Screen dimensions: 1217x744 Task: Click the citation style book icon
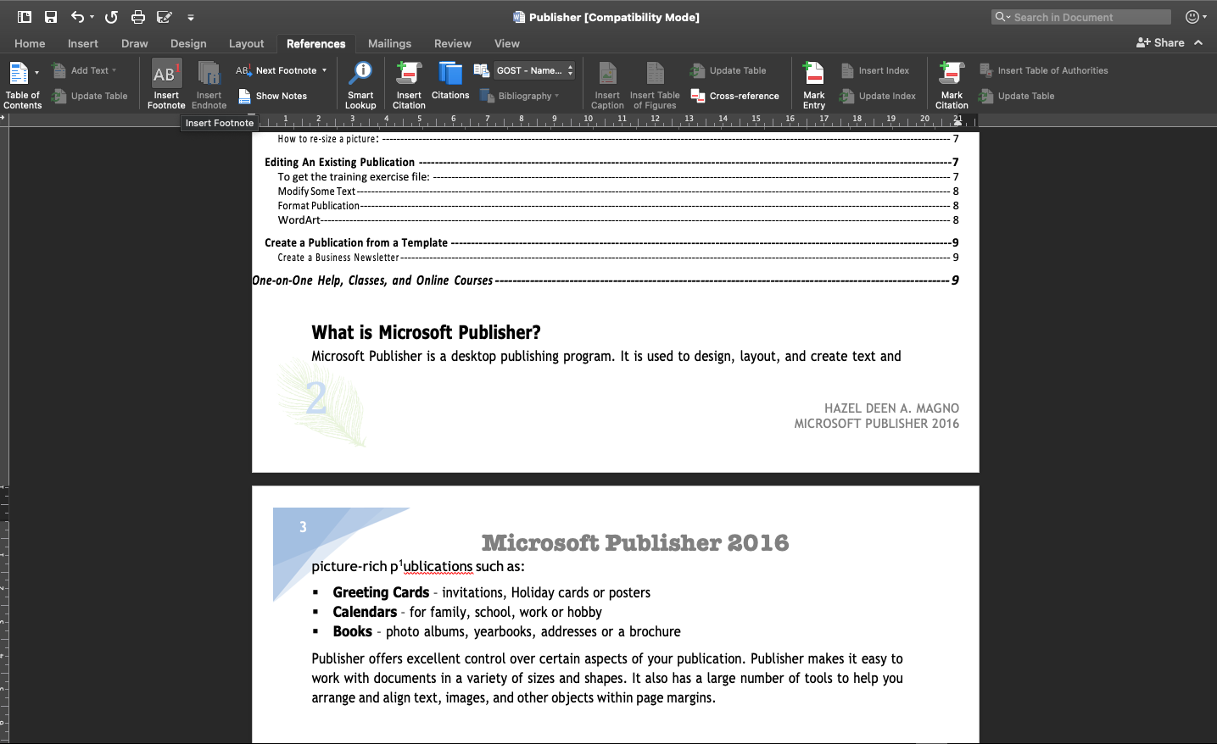tap(482, 70)
